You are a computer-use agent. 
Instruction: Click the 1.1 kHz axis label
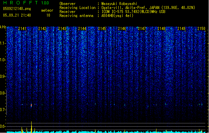coord(3,43)
